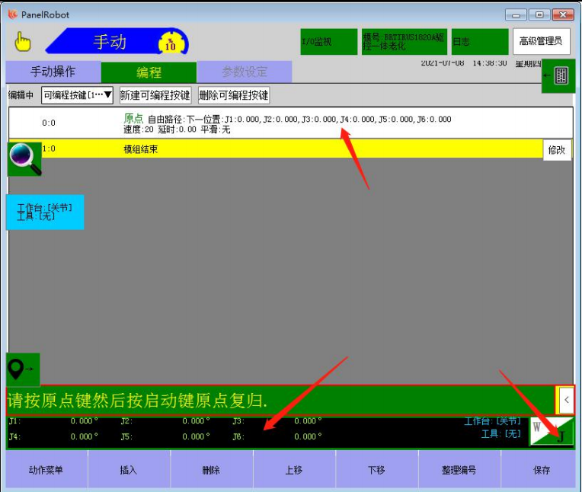Screen dimensions: 582x492
Task: Click the green origin-return message bar
Action: point(280,400)
